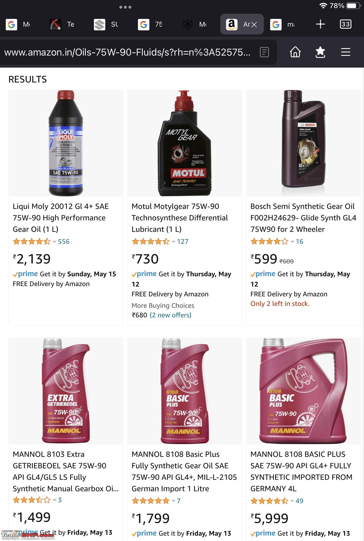
Task: Expand rating dropdown for Motul Motylgear
Action: click(173, 242)
